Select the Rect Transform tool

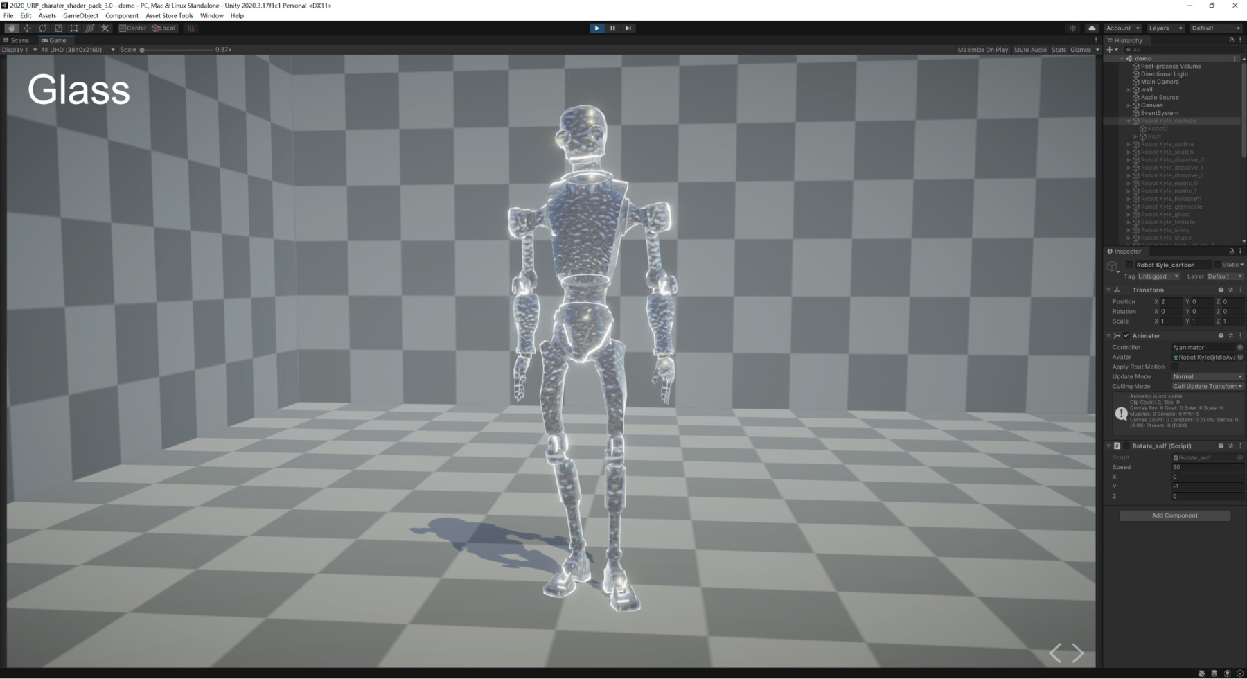point(74,28)
